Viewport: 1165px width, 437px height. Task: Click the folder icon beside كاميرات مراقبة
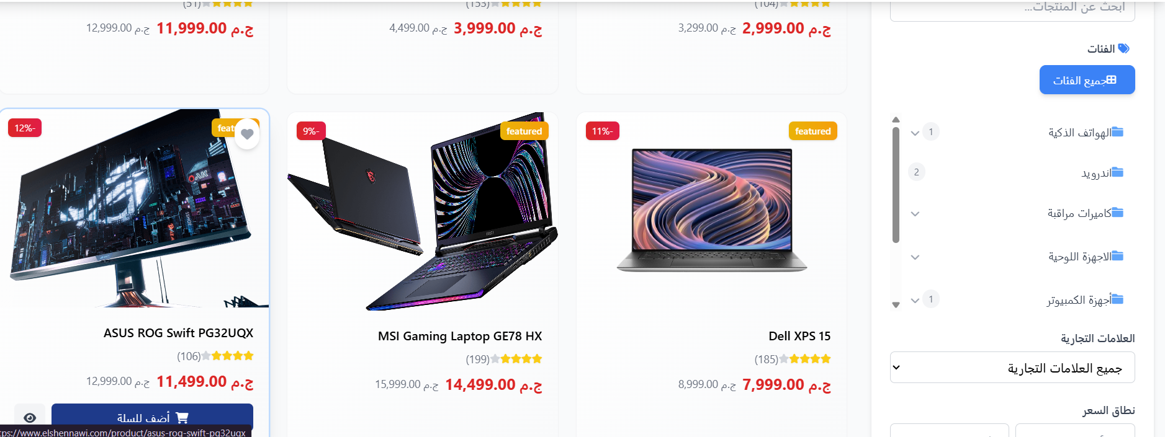(1117, 213)
